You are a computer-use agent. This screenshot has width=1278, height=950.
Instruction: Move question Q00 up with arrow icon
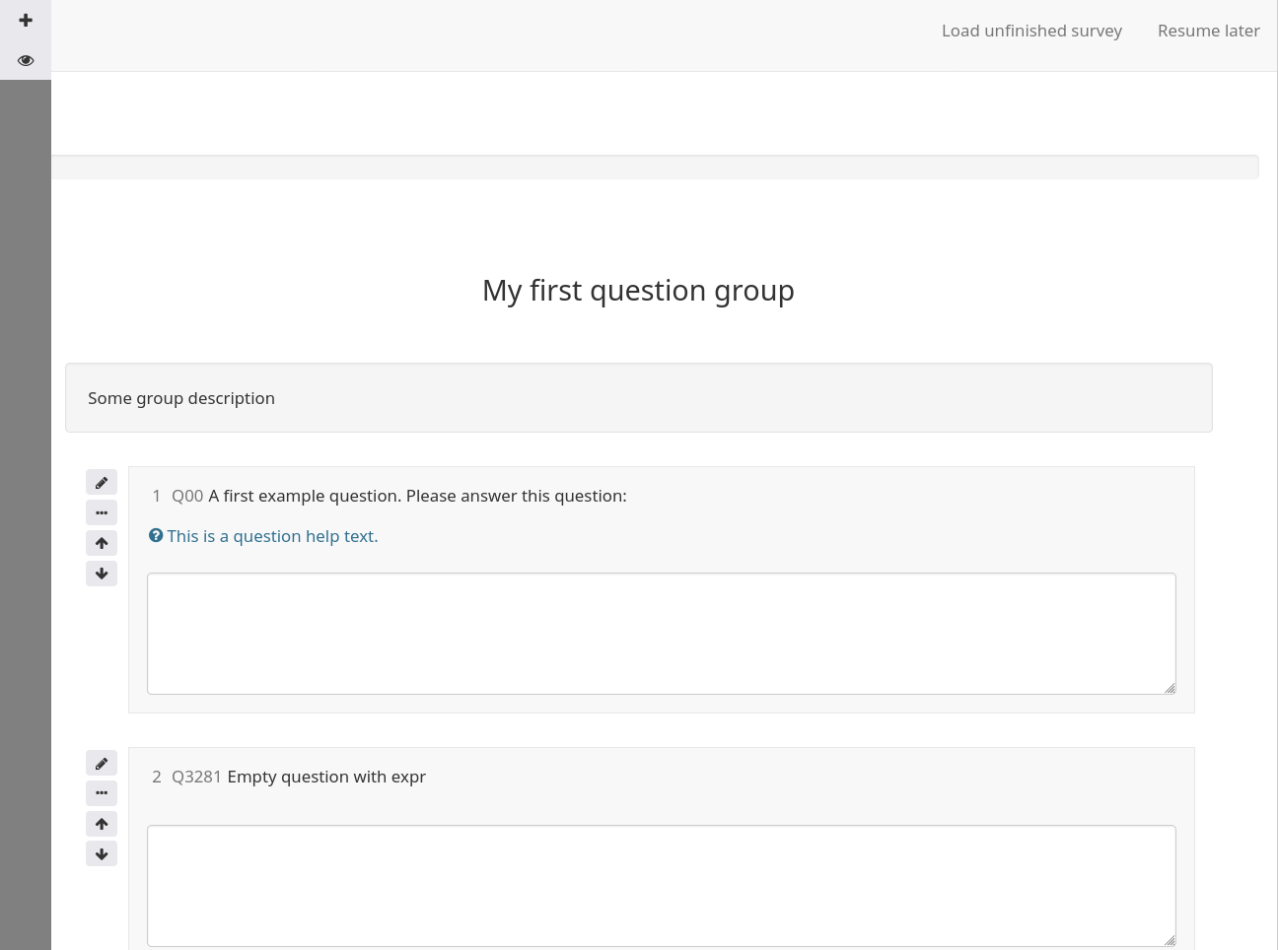tap(102, 543)
